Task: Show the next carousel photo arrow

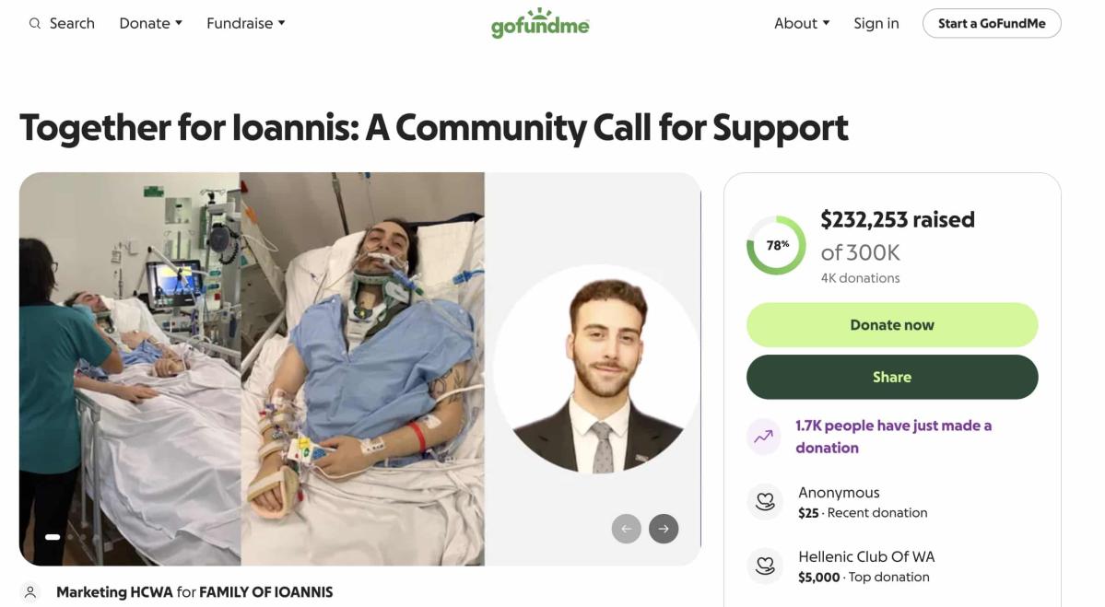Action: coord(664,529)
